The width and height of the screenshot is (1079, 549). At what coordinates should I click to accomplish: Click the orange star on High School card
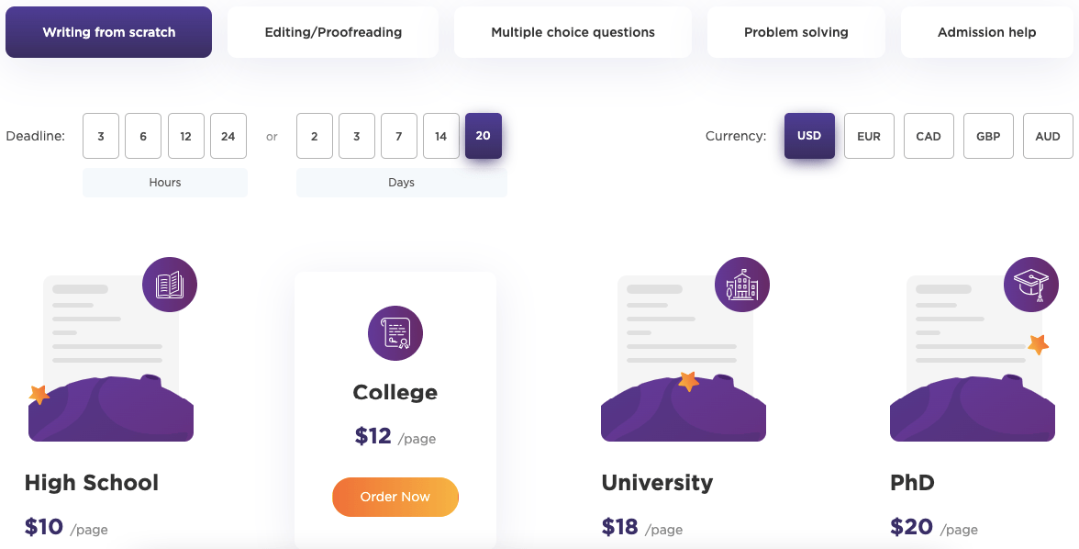click(x=39, y=395)
